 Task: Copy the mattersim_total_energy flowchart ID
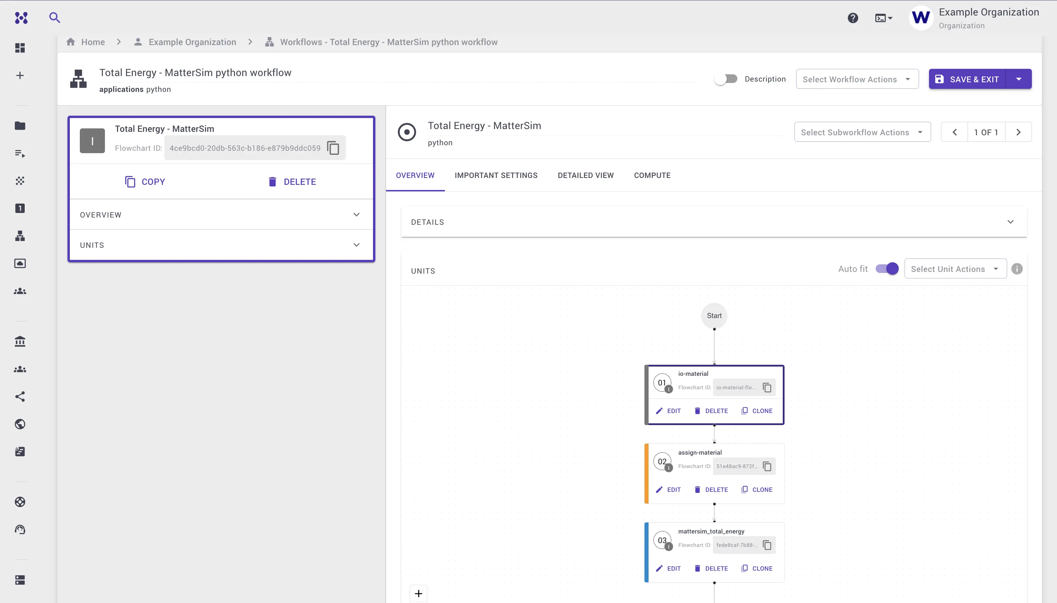point(767,545)
